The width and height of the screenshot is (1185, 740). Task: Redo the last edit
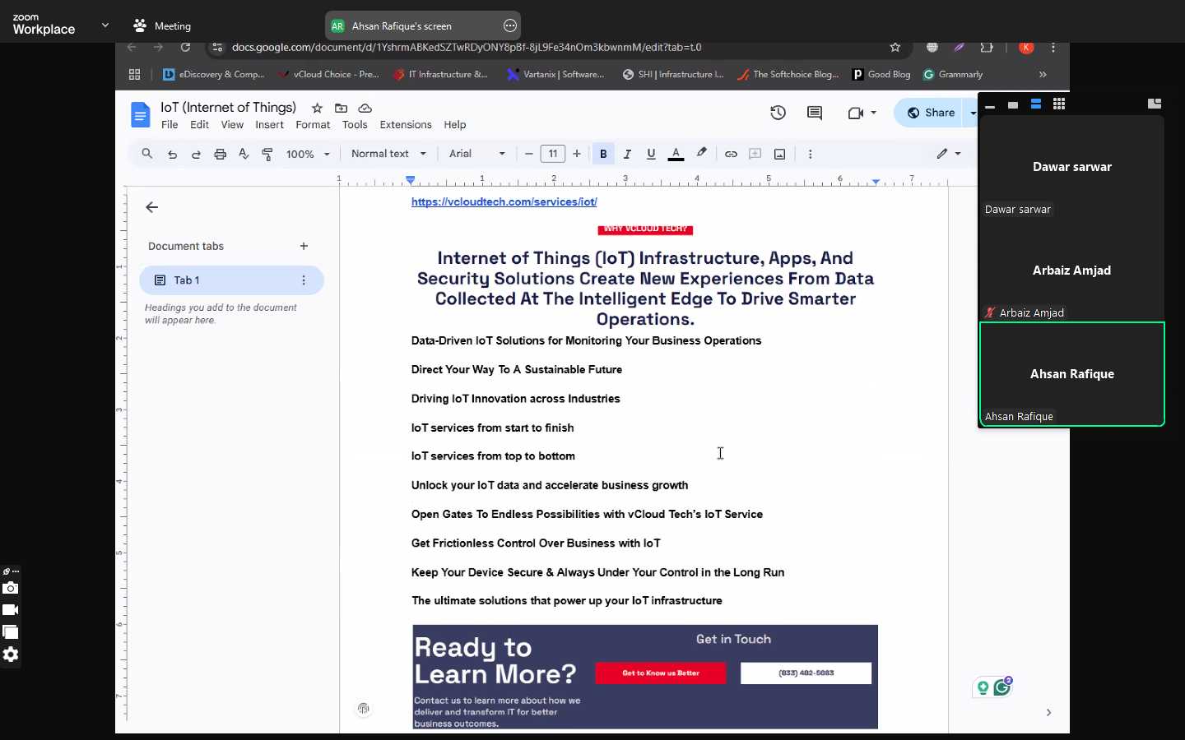click(196, 154)
